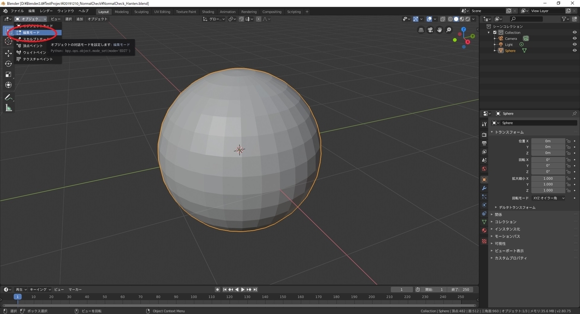Play the animation forward
This screenshot has height=314, width=580.
[x=243, y=289]
